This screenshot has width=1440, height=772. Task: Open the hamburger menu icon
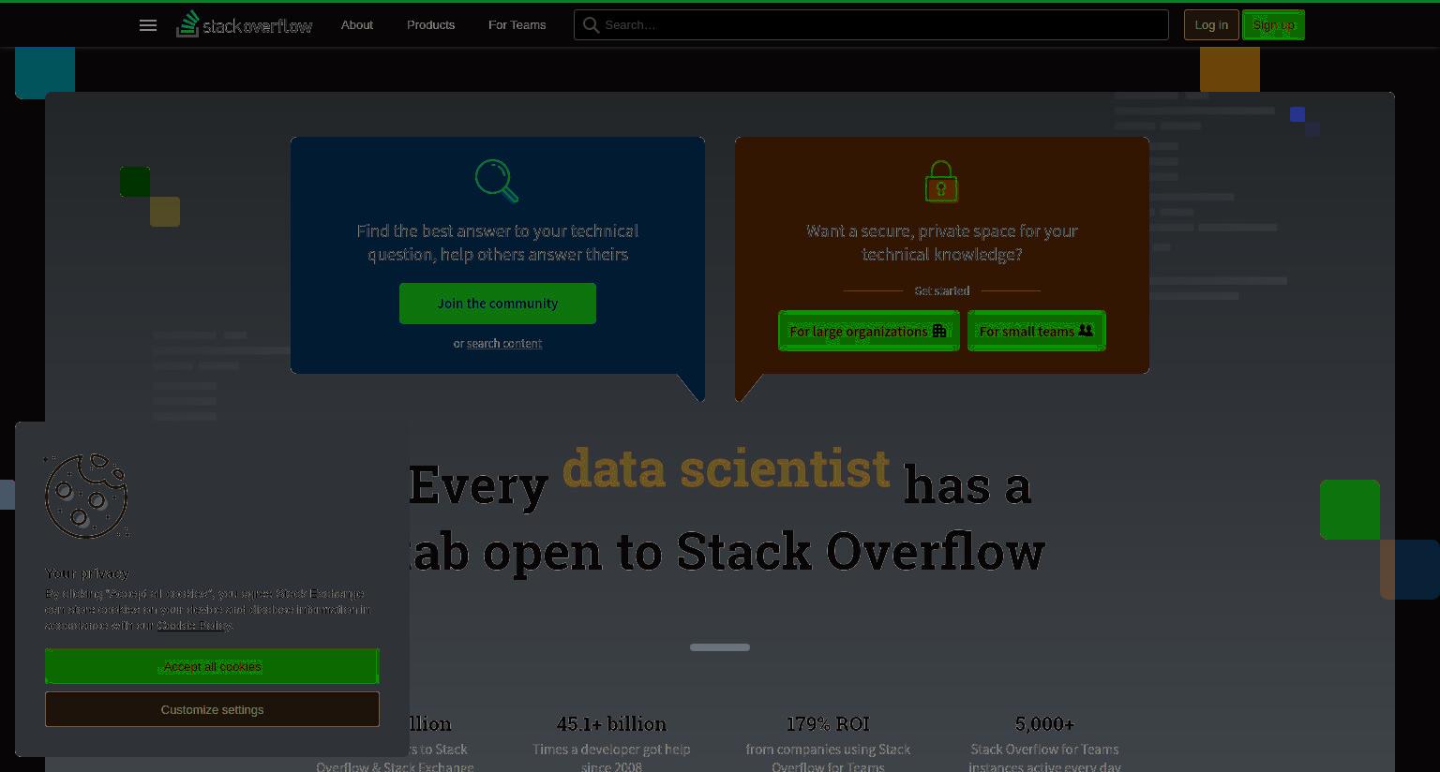pyautogui.click(x=148, y=25)
